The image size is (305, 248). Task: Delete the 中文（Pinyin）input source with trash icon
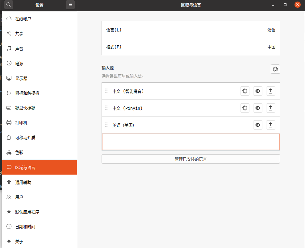pos(270,108)
